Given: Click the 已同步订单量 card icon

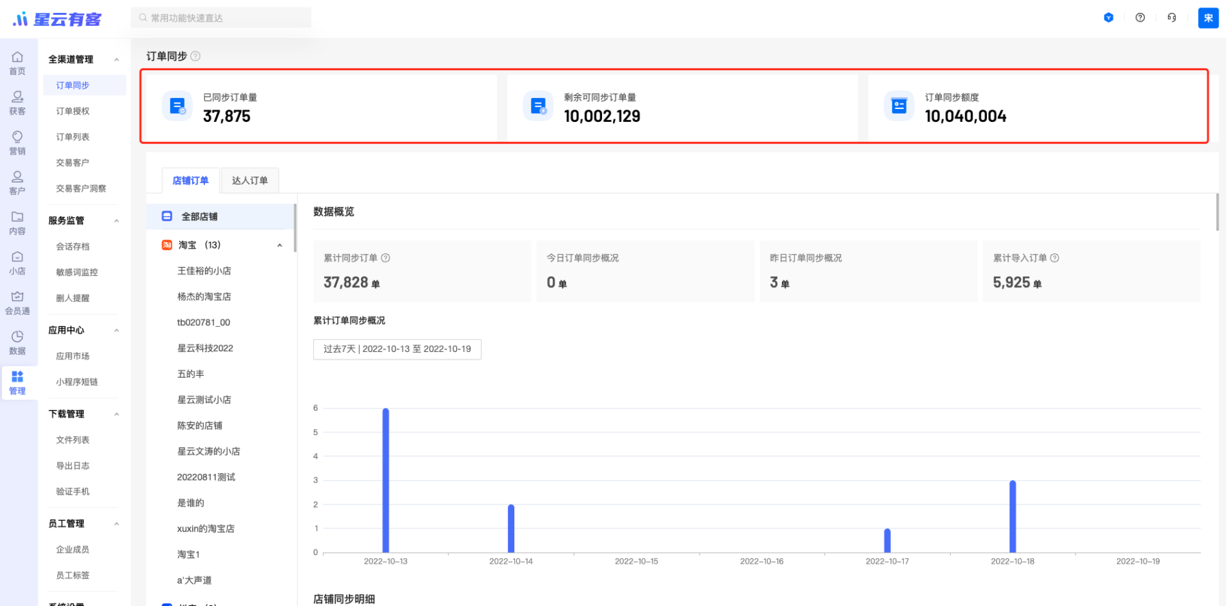Looking at the screenshot, I should pyautogui.click(x=178, y=106).
